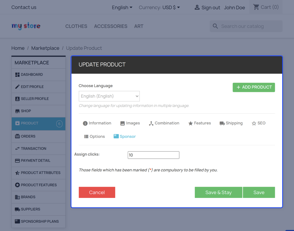Open the Brands sidebar item
Screen dimensions: 294x231
point(38,197)
